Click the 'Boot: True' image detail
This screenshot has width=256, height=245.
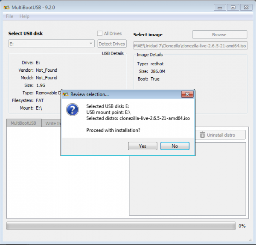point(148,79)
